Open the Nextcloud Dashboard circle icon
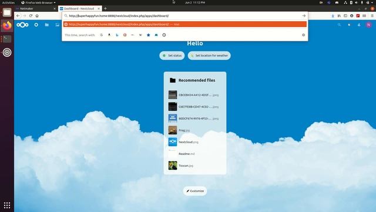This screenshot has width=376, height=212. [36, 25]
